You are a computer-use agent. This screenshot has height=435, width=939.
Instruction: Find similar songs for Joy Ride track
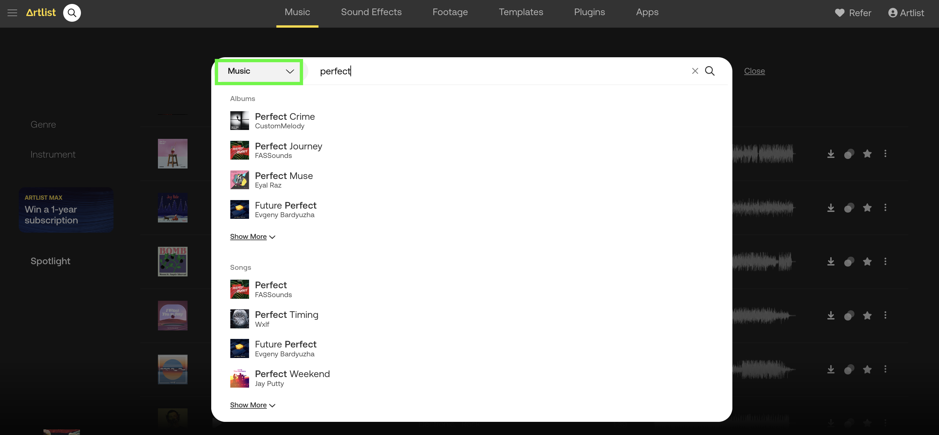[x=849, y=208]
